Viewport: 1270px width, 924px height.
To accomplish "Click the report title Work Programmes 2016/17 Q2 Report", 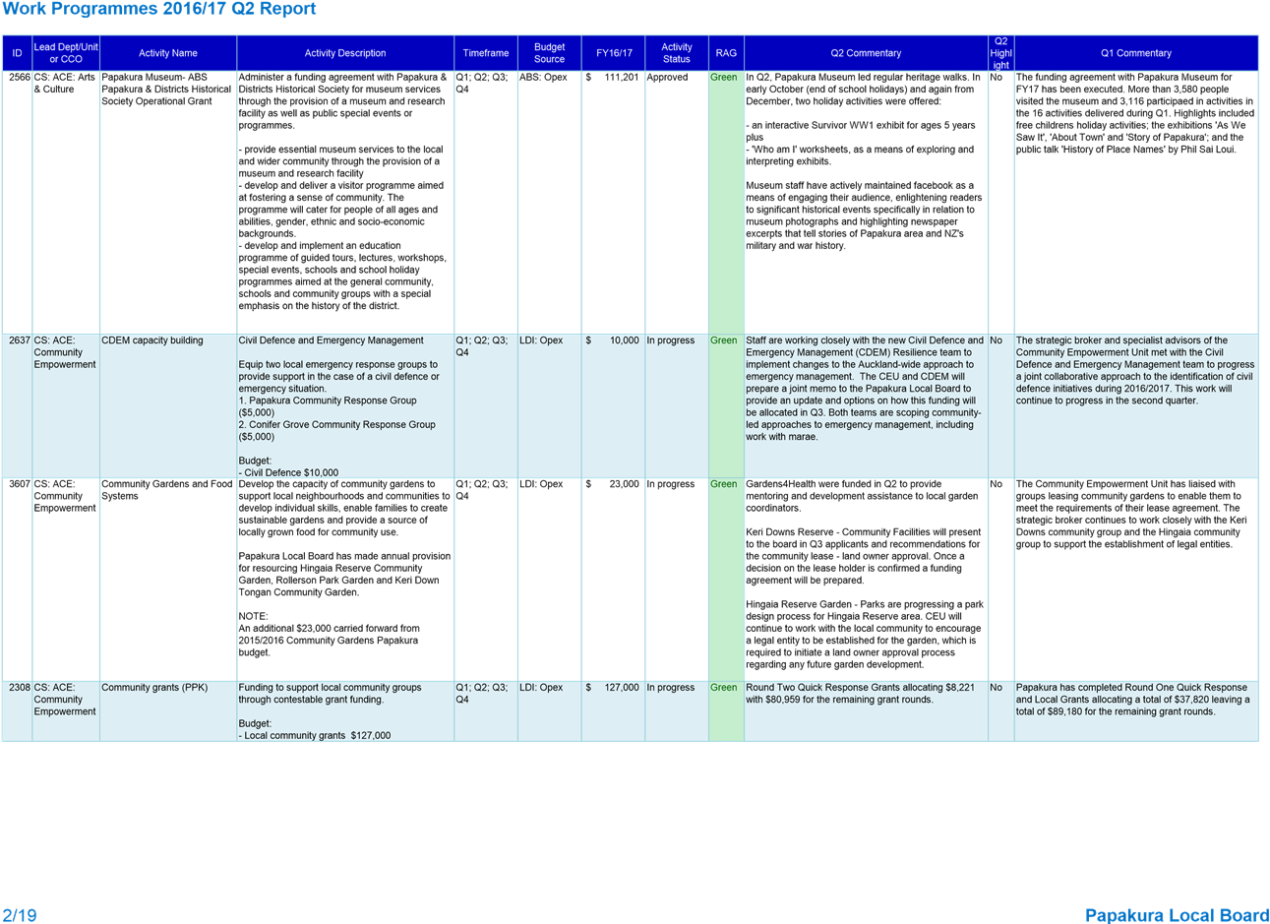I will tap(159, 10).
